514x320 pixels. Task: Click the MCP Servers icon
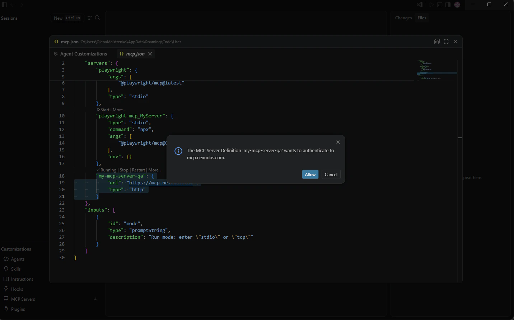click(x=6, y=299)
